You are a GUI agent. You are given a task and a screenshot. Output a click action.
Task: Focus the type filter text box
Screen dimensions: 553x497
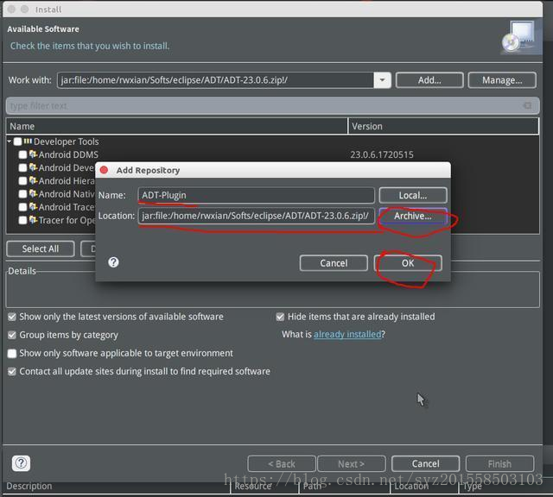[x=264, y=105]
